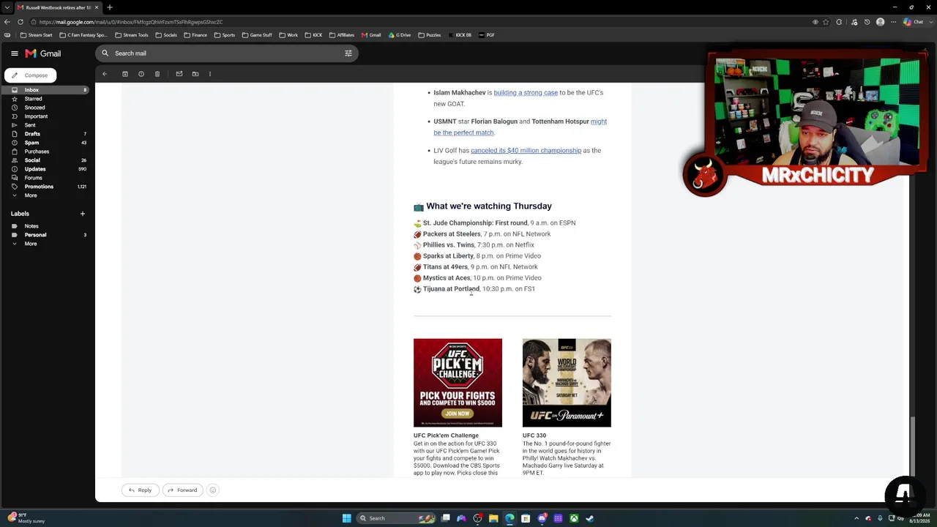The image size is (937, 527).
Task: Create a new label with the plus
Action: [83, 214]
